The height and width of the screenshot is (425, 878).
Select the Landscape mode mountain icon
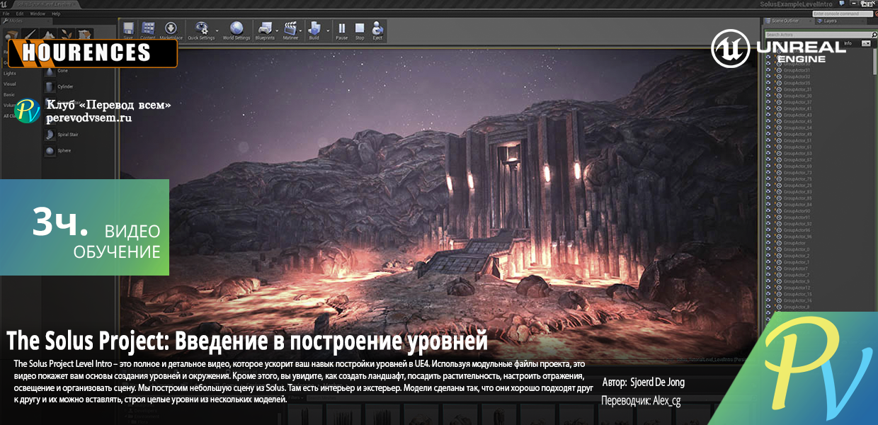click(x=48, y=35)
